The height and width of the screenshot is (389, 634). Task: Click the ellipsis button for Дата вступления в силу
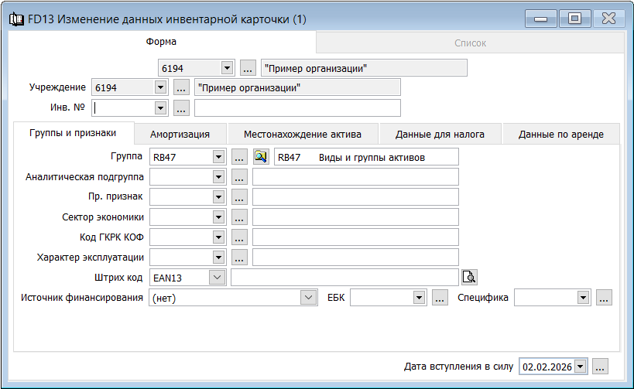tap(601, 366)
